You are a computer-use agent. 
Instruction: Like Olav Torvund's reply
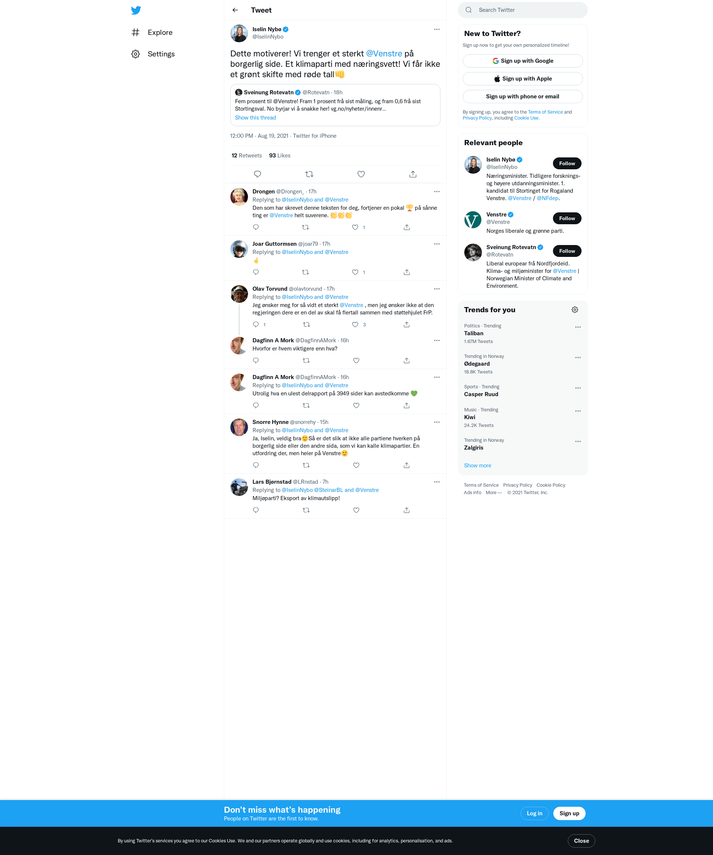[x=355, y=324]
